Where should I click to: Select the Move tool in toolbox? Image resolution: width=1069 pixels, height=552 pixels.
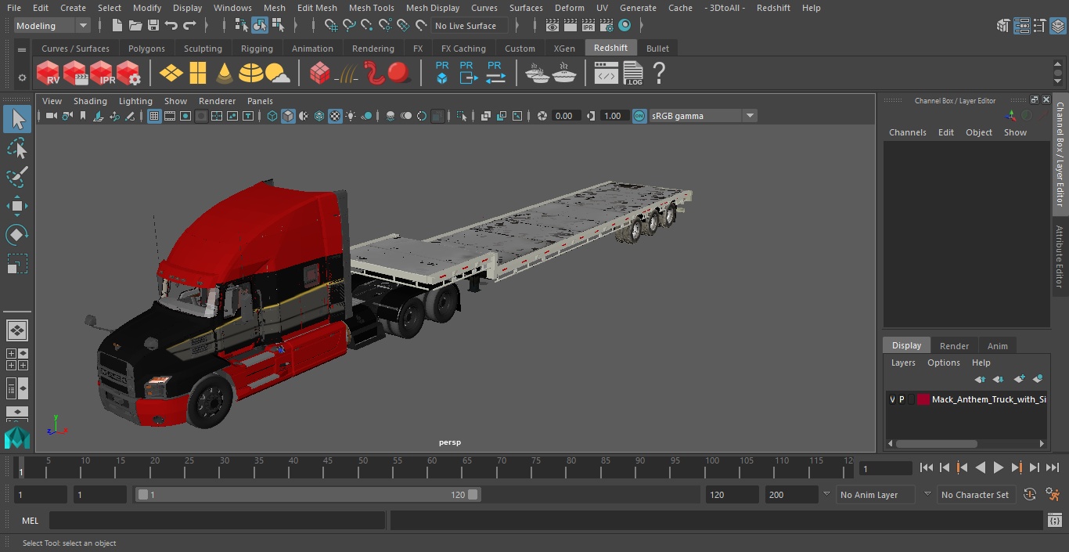click(x=17, y=207)
